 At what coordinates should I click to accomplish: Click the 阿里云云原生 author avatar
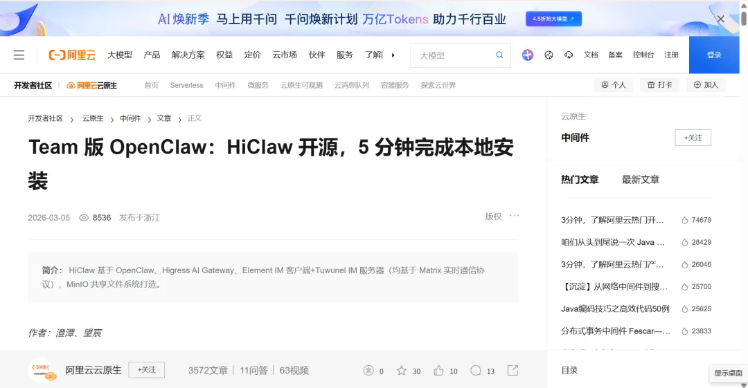tap(42, 371)
